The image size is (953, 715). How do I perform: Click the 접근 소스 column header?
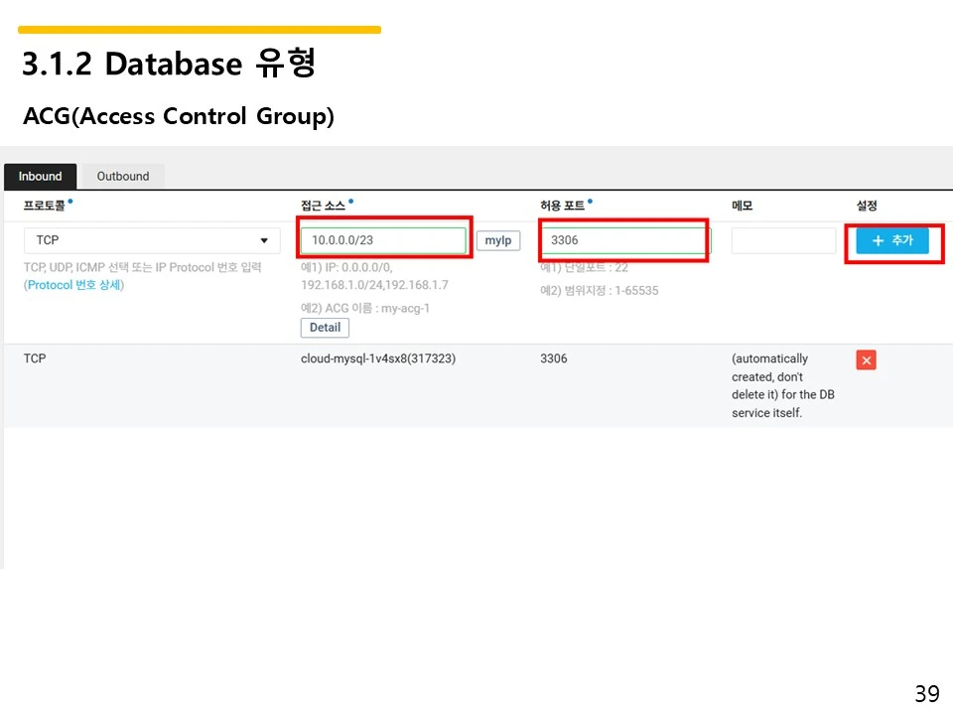(324, 206)
